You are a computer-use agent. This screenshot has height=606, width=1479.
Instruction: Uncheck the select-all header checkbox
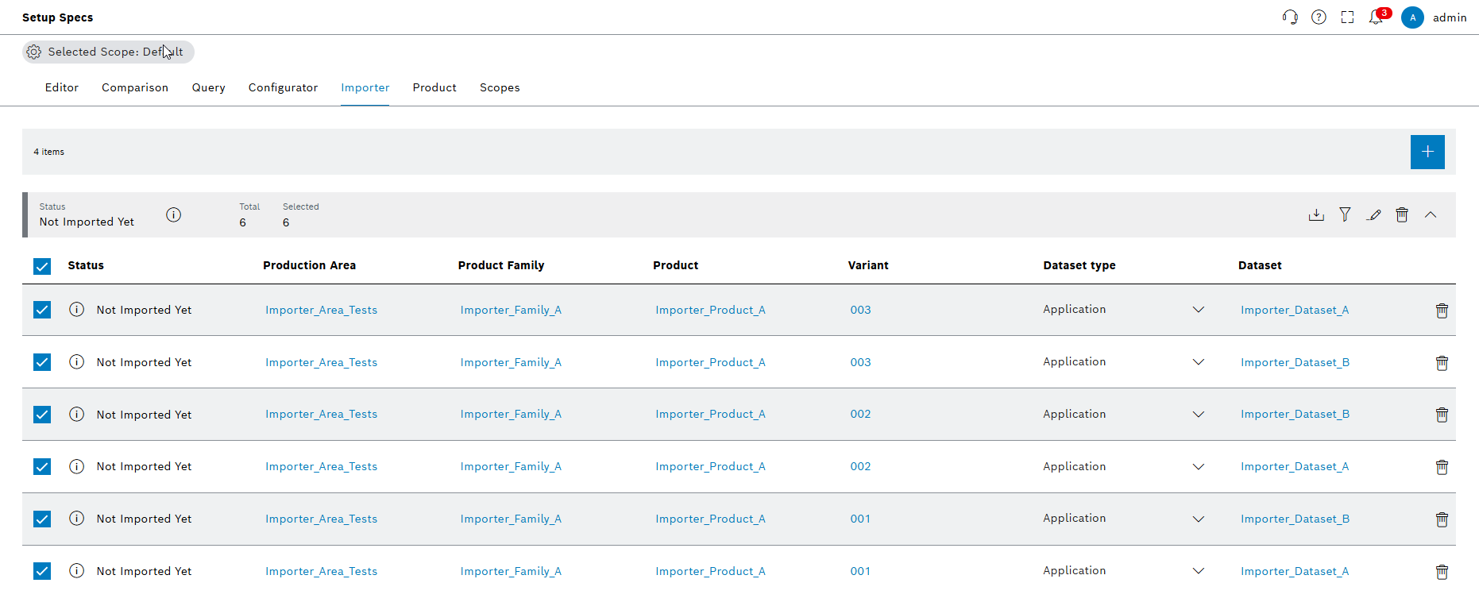[x=42, y=266]
